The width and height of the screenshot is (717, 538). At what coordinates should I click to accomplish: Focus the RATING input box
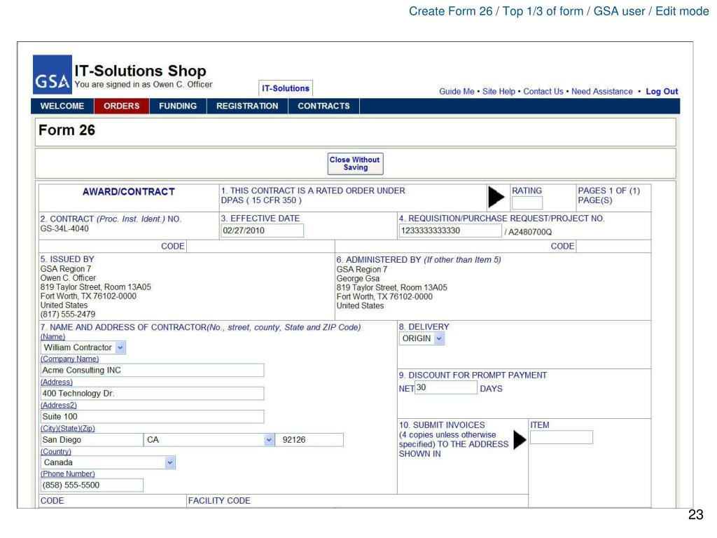pyautogui.click(x=527, y=202)
